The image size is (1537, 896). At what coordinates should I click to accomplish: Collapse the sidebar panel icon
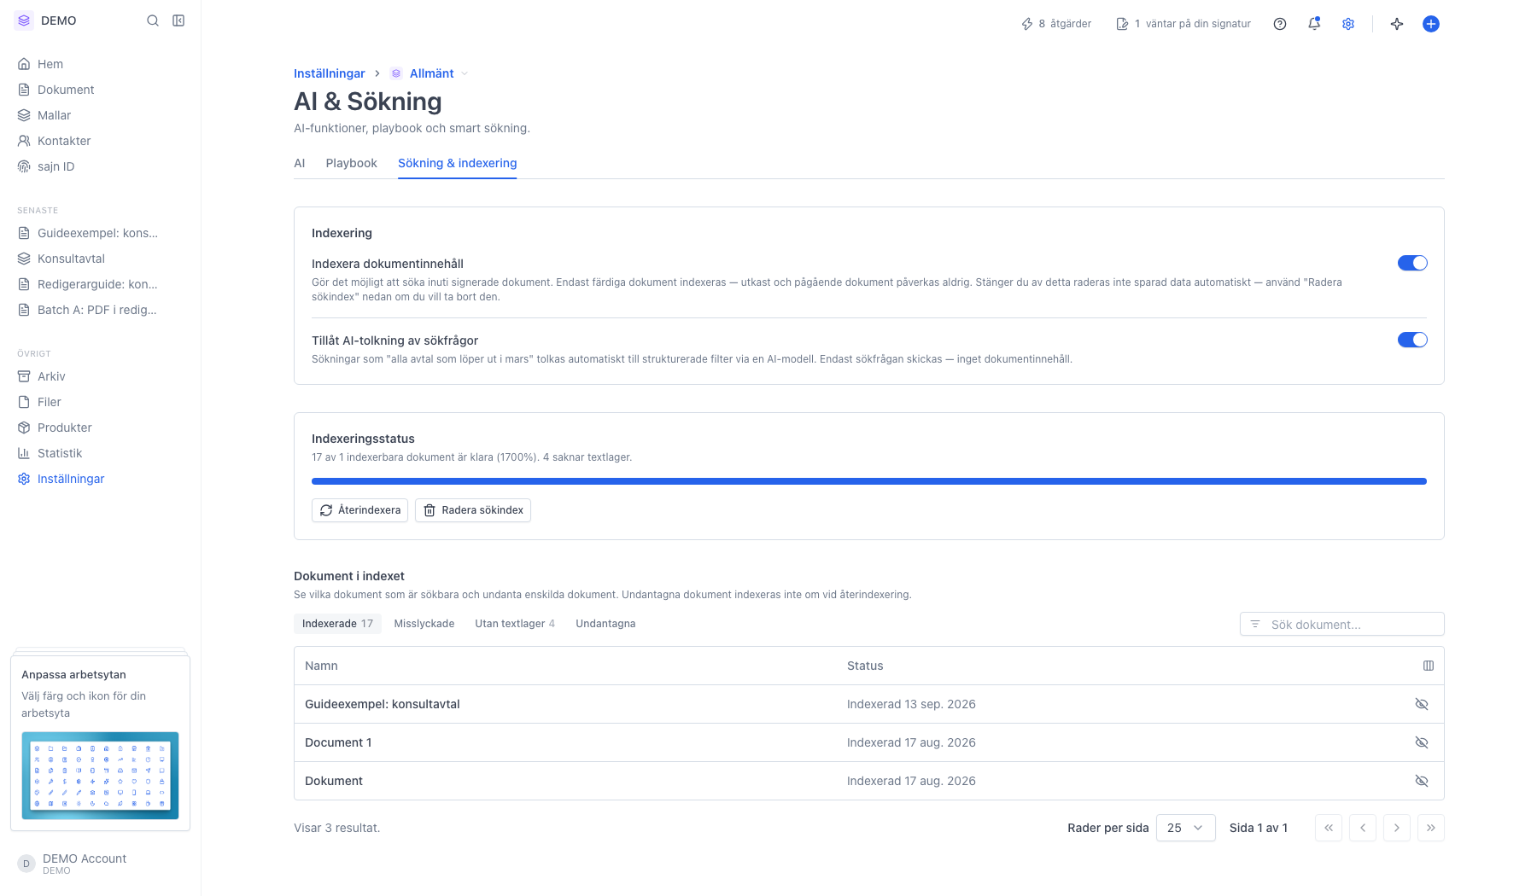coord(178,20)
